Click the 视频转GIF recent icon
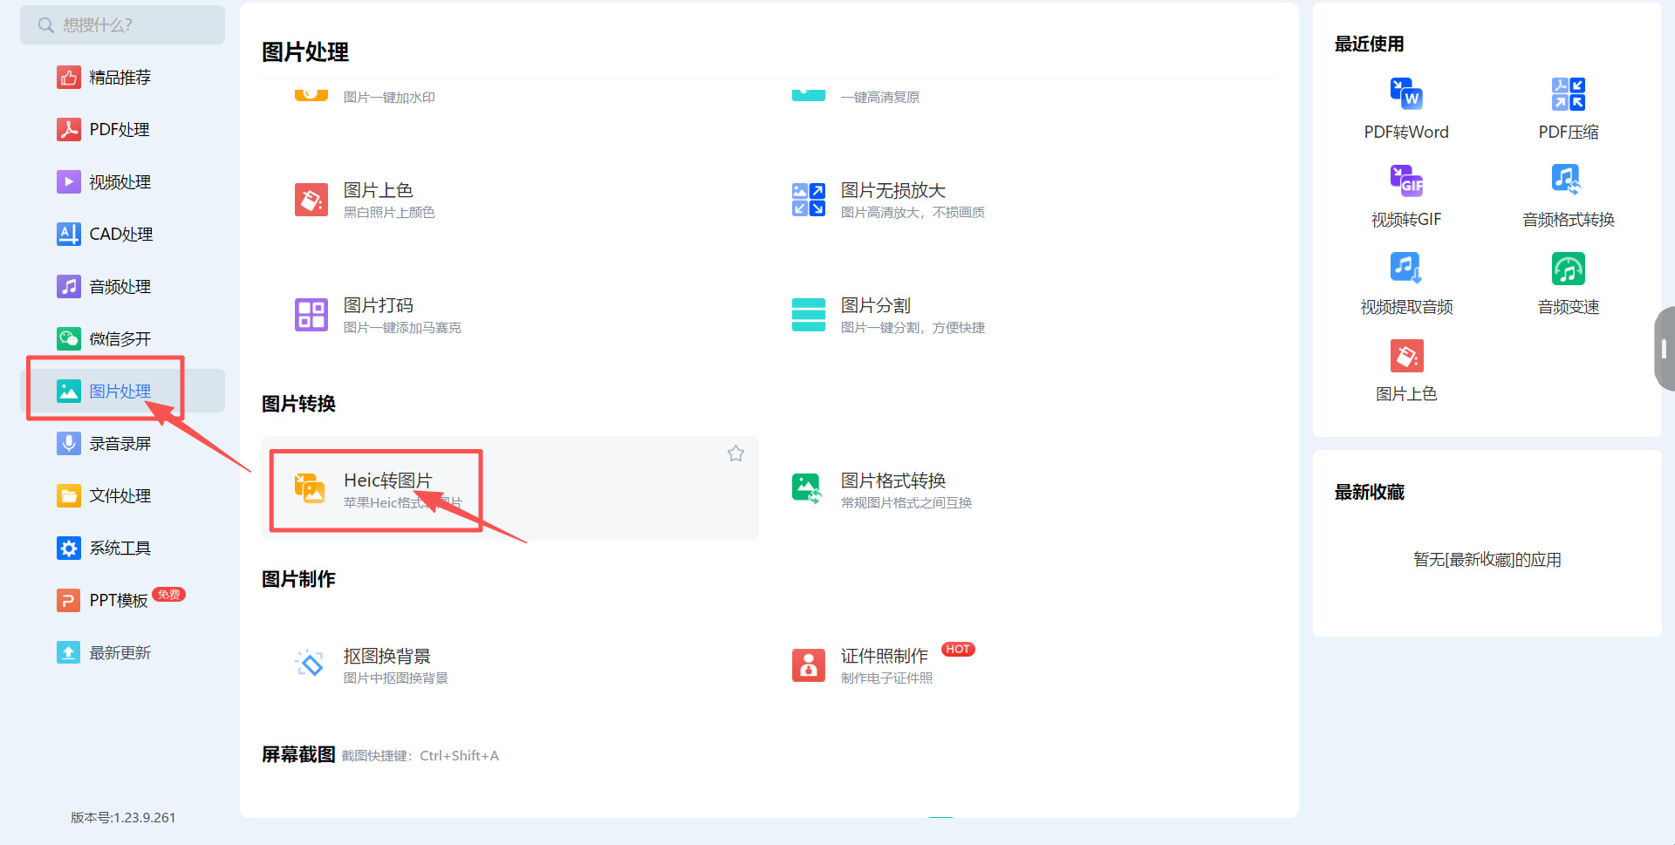This screenshot has width=1675, height=845. (x=1406, y=196)
